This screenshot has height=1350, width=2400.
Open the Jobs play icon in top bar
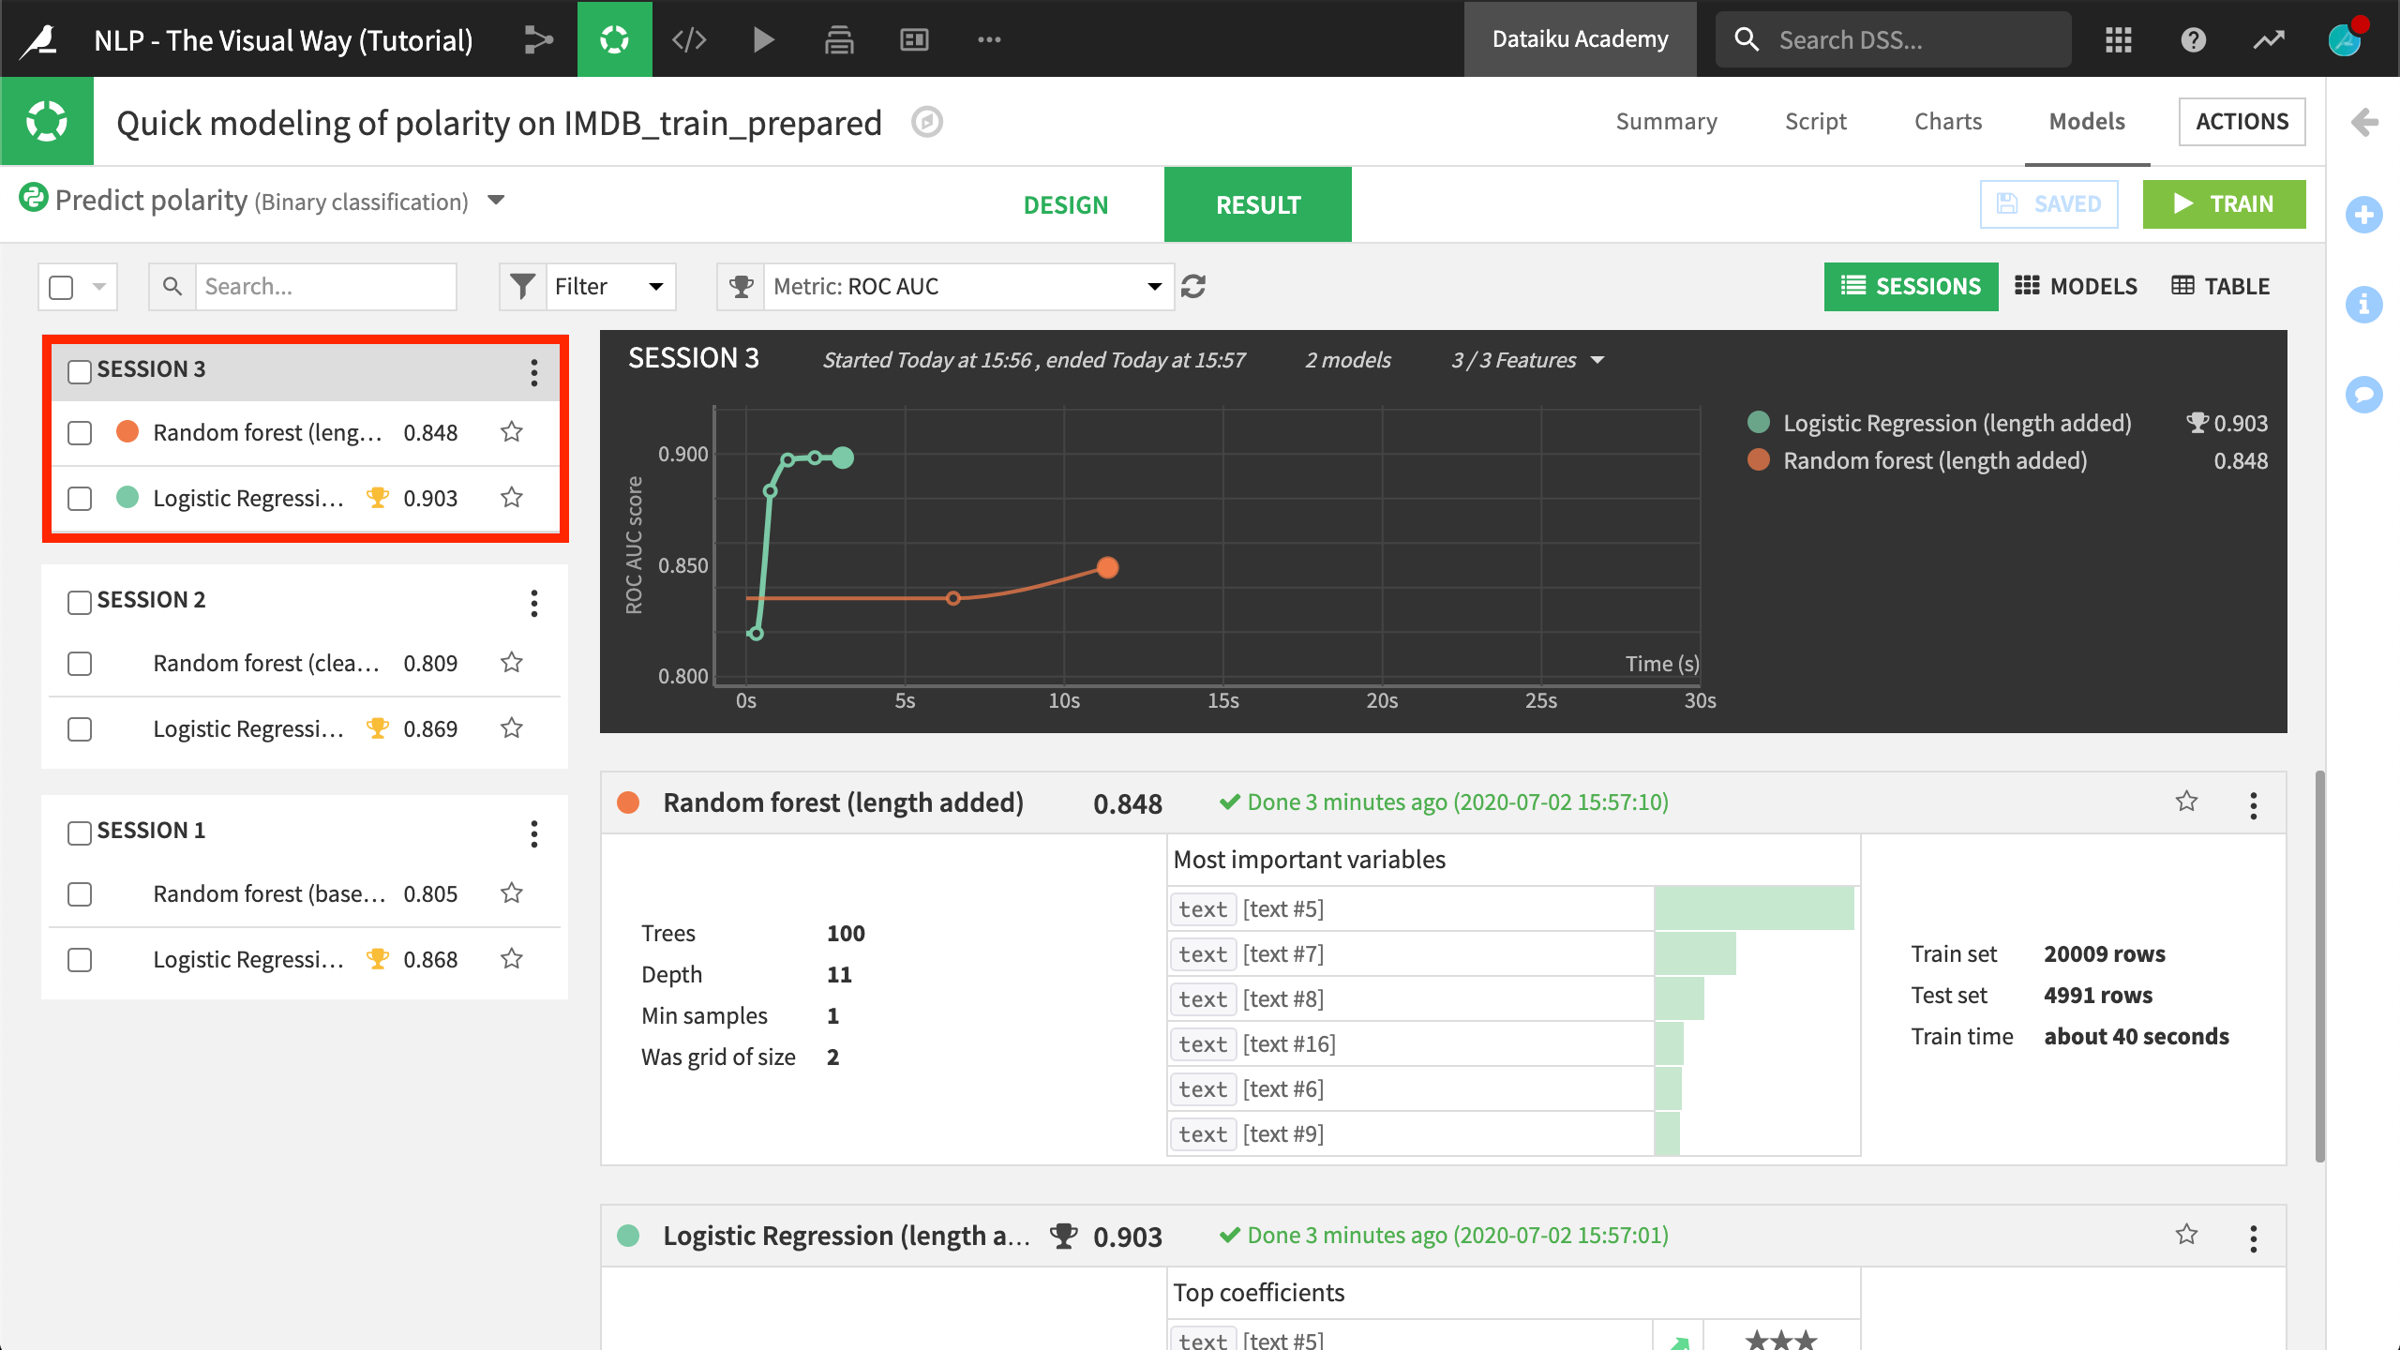pyautogui.click(x=764, y=39)
